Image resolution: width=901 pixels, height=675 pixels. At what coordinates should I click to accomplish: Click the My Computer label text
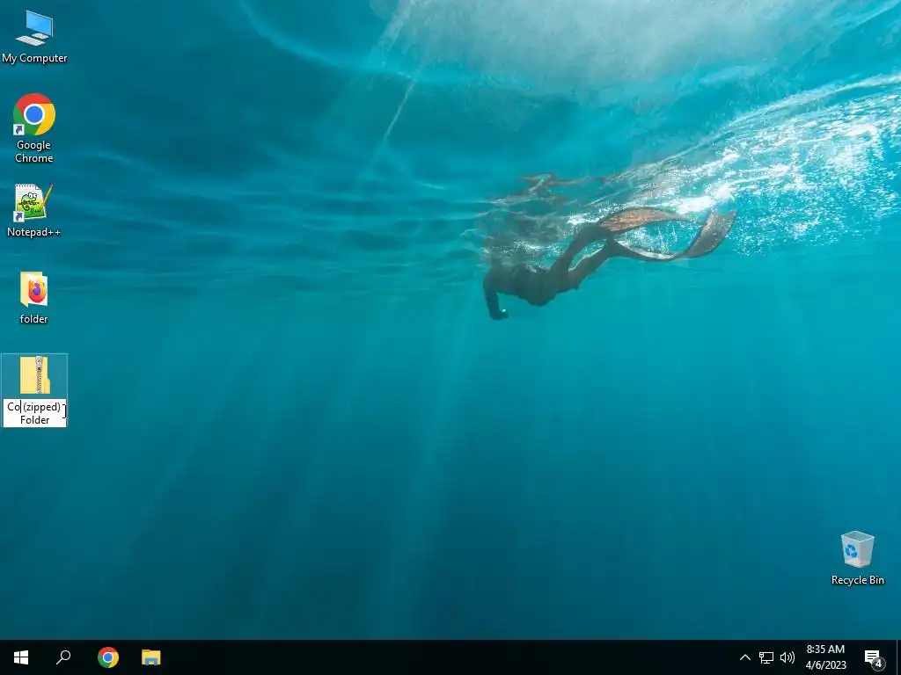point(34,58)
